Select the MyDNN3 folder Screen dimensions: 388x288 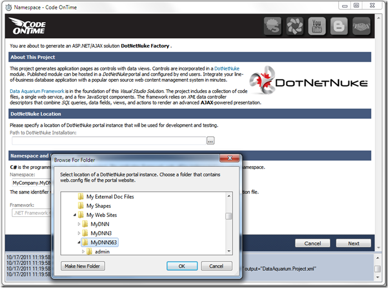point(101,233)
